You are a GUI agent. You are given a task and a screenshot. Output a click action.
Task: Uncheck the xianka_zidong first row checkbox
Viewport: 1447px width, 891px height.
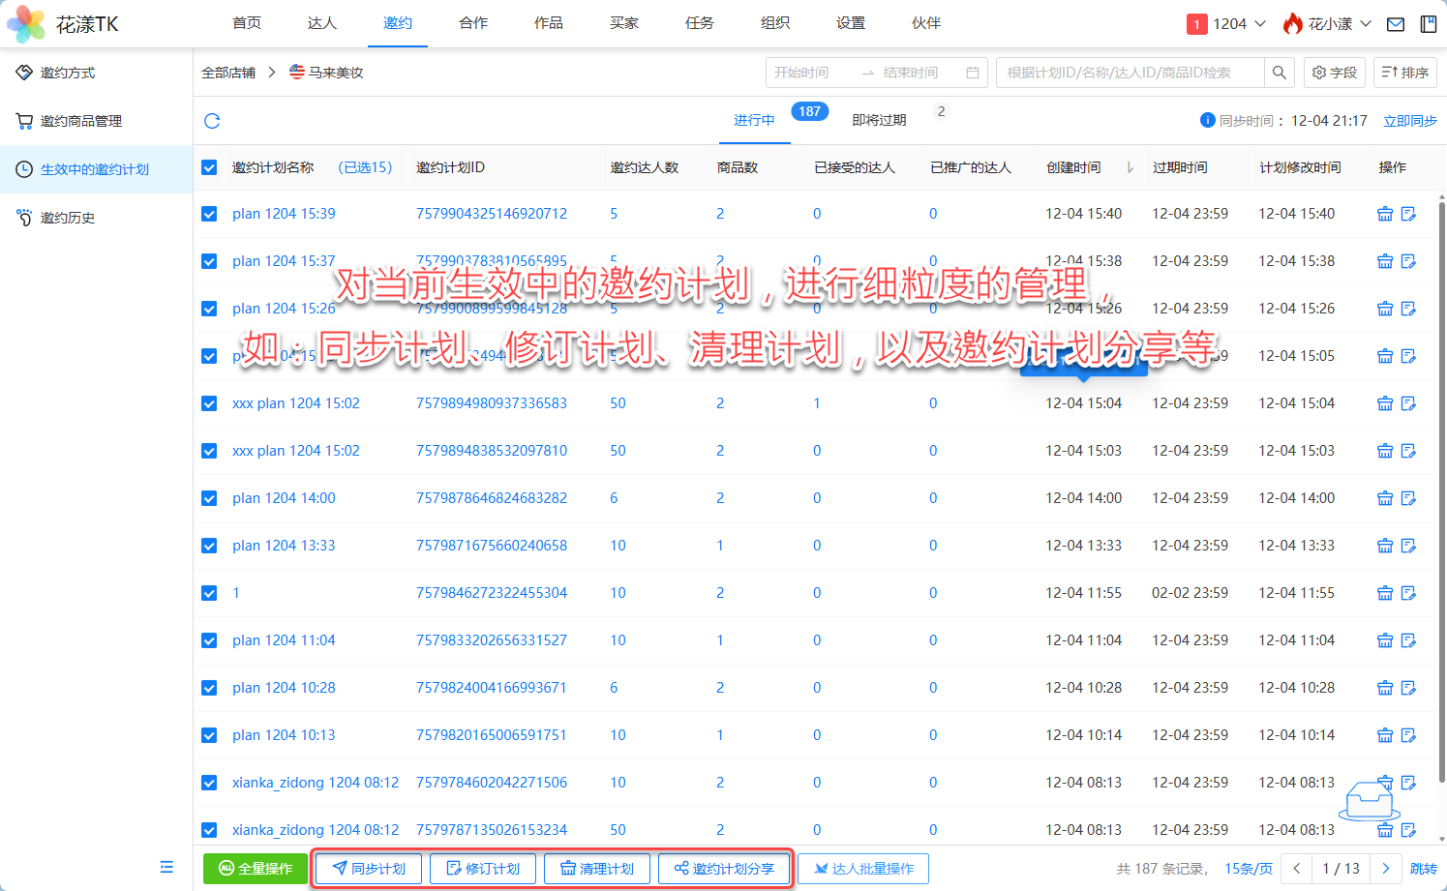click(209, 783)
